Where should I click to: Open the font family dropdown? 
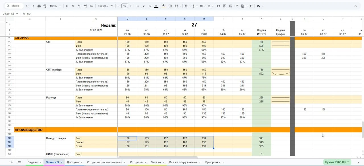pyautogui.click(x=105, y=6)
